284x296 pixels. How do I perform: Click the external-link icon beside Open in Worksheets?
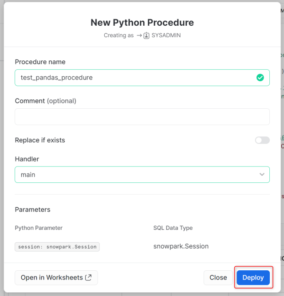click(89, 277)
